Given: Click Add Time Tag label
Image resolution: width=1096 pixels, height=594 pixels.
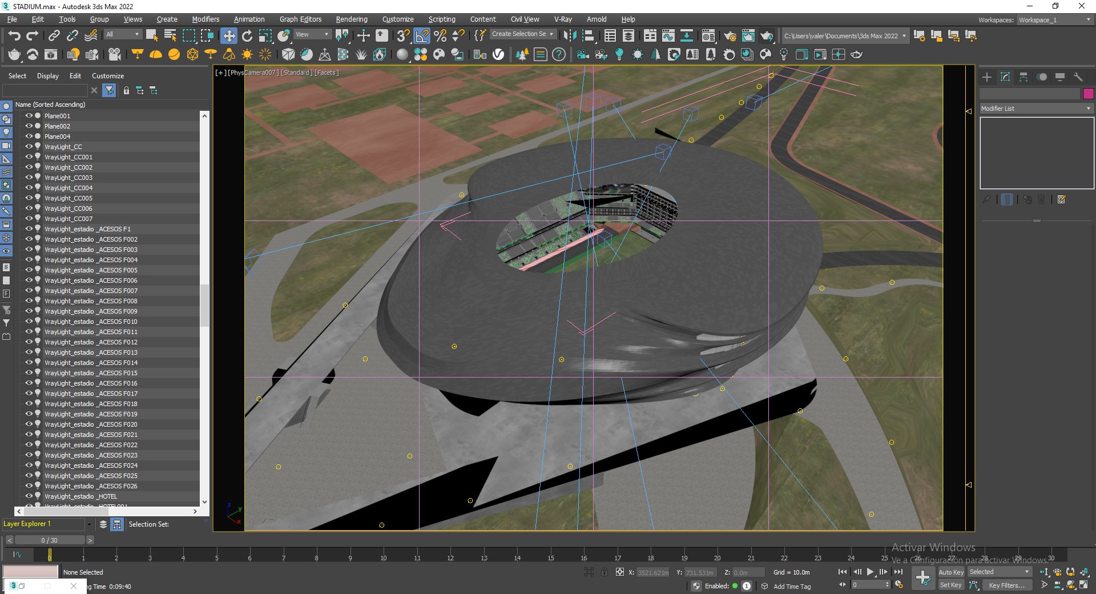Looking at the screenshot, I should coord(792,587).
